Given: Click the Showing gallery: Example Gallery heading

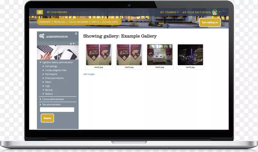Looking at the screenshot, I should click(120, 36).
